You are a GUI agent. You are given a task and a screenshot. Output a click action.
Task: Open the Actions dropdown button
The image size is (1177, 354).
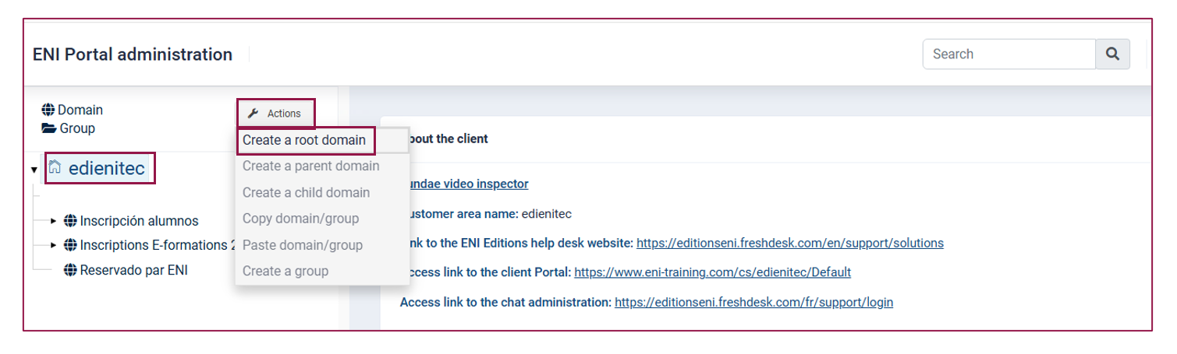[x=276, y=114]
